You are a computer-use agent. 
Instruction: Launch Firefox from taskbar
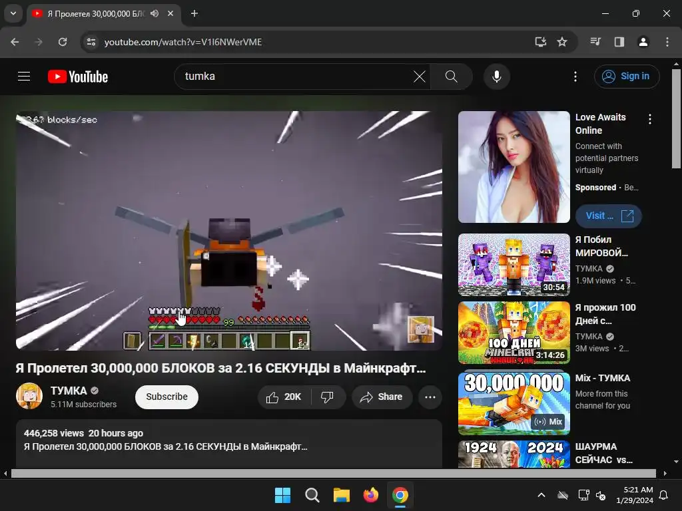pyautogui.click(x=370, y=495)
